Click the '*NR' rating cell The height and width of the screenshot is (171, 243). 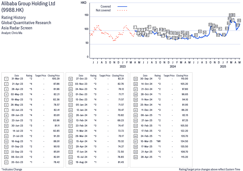158,141
